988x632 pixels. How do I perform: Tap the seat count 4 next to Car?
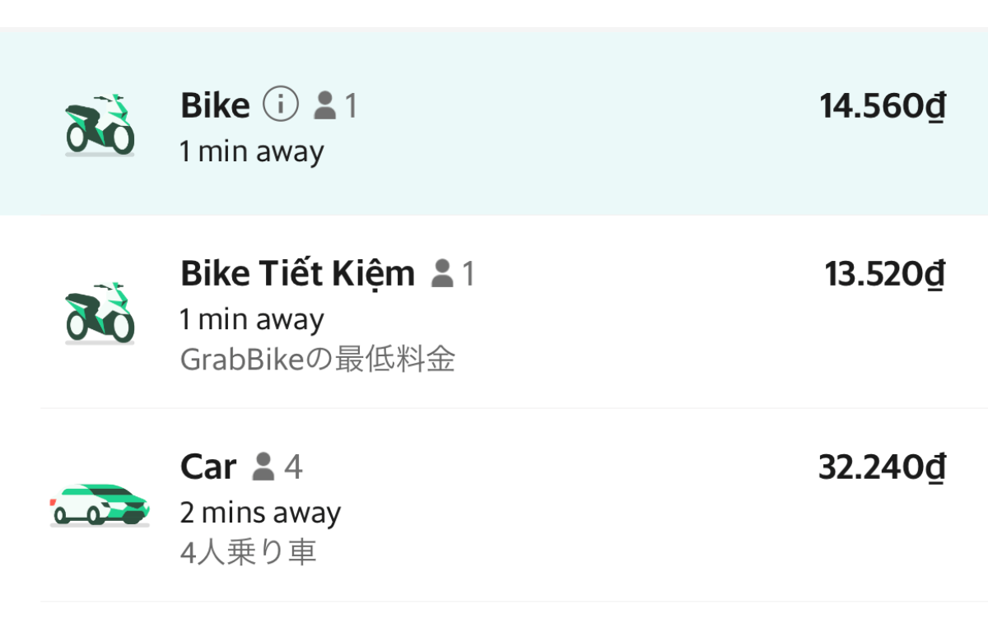coord(293,467)
